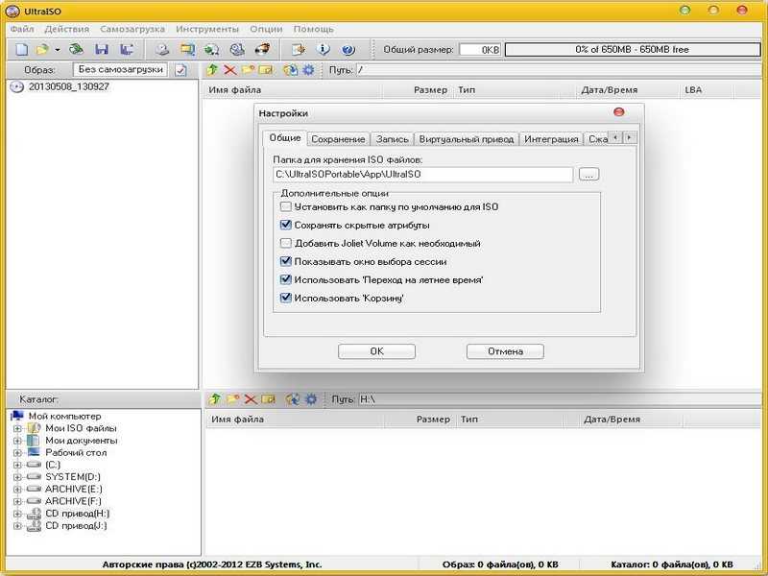Switch to the Интеграция tab
Image resolution: width=768 pixels, height=576 pixels.
click(551, 139)
